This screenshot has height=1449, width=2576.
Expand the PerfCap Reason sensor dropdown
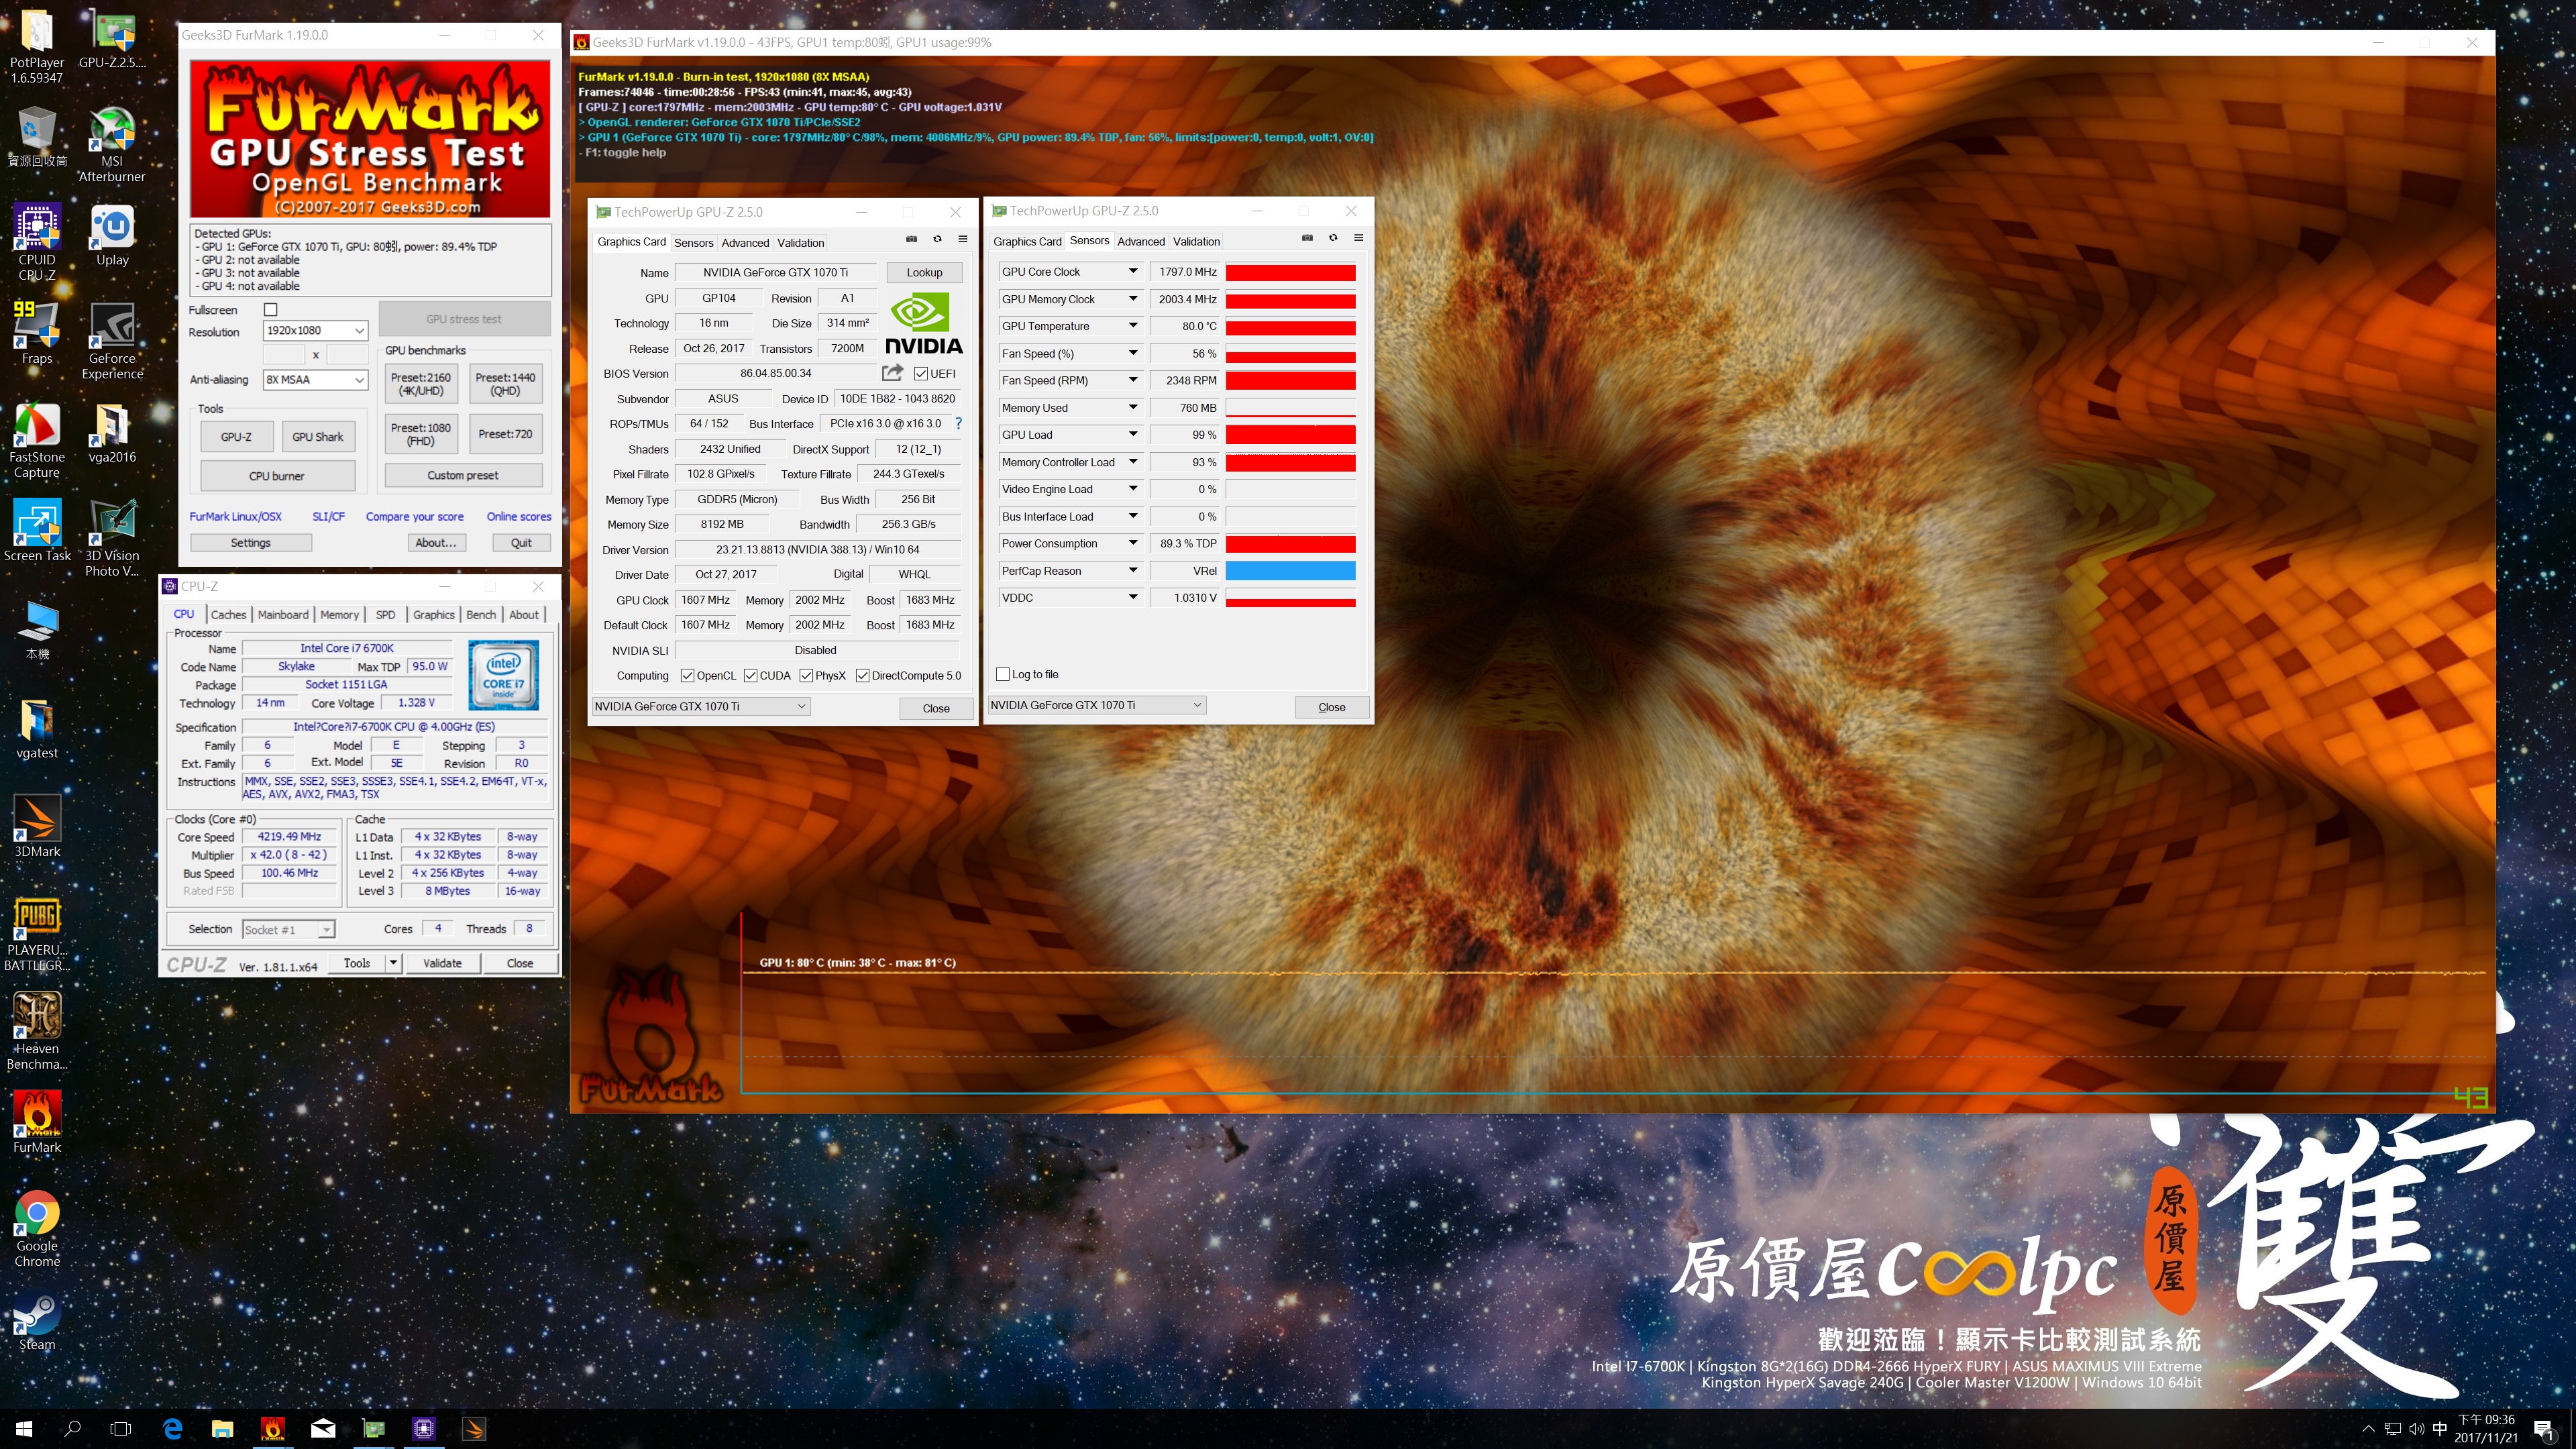coord(1133,571)
